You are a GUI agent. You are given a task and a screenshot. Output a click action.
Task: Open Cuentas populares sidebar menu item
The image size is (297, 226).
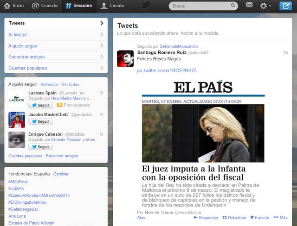[56, 68]
